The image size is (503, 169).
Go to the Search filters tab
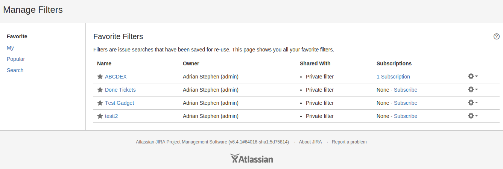pyautogui.click(x=15, y=70)
